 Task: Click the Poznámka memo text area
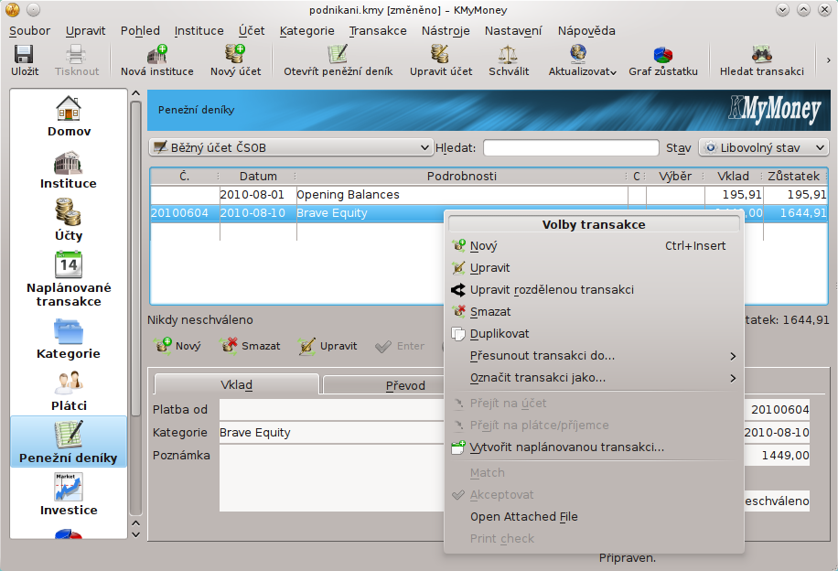click(331, 479)
